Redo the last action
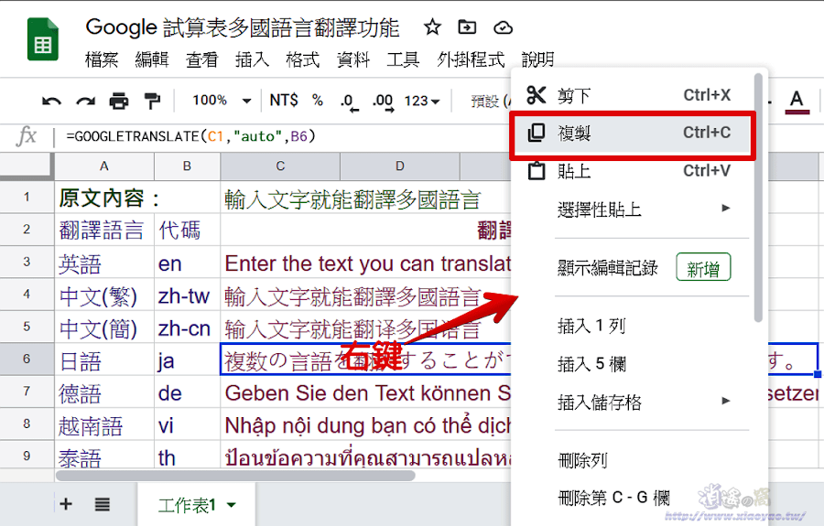This screenshot has width=824, height=526. pyautogui.click(x=86, y=101)
